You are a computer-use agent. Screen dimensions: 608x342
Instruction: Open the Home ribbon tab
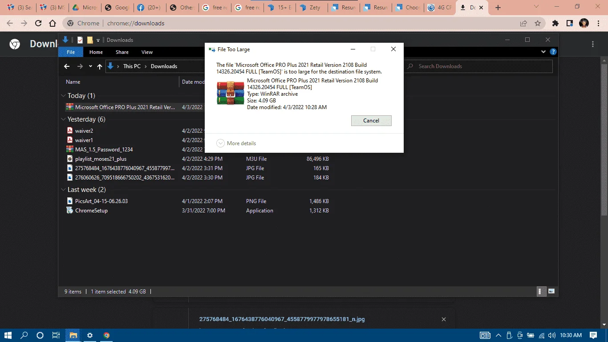[96, 52]
